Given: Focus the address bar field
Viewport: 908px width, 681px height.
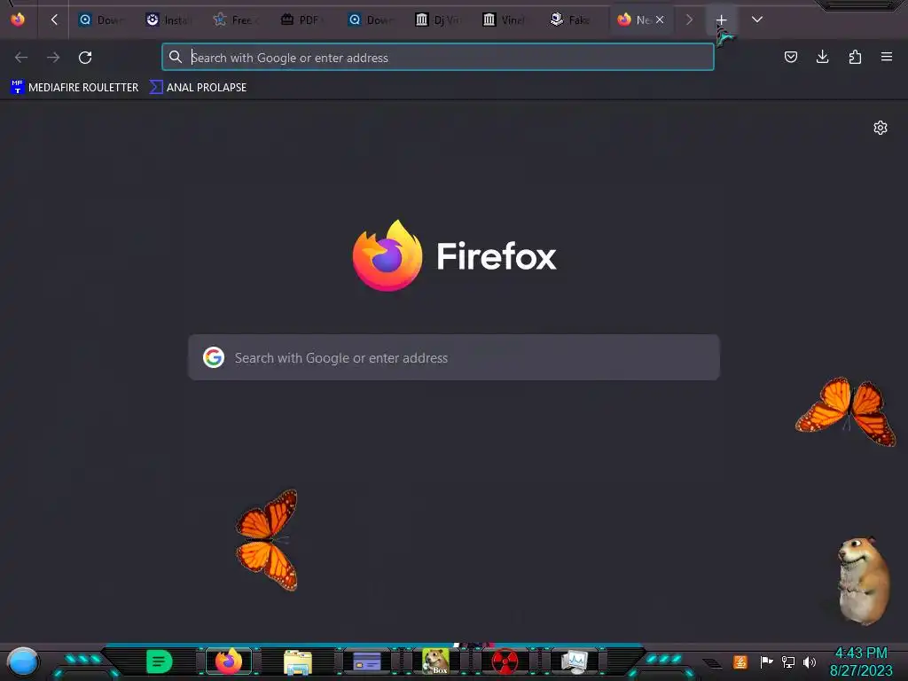Looking at the screenshot, I should click(438, 57).
